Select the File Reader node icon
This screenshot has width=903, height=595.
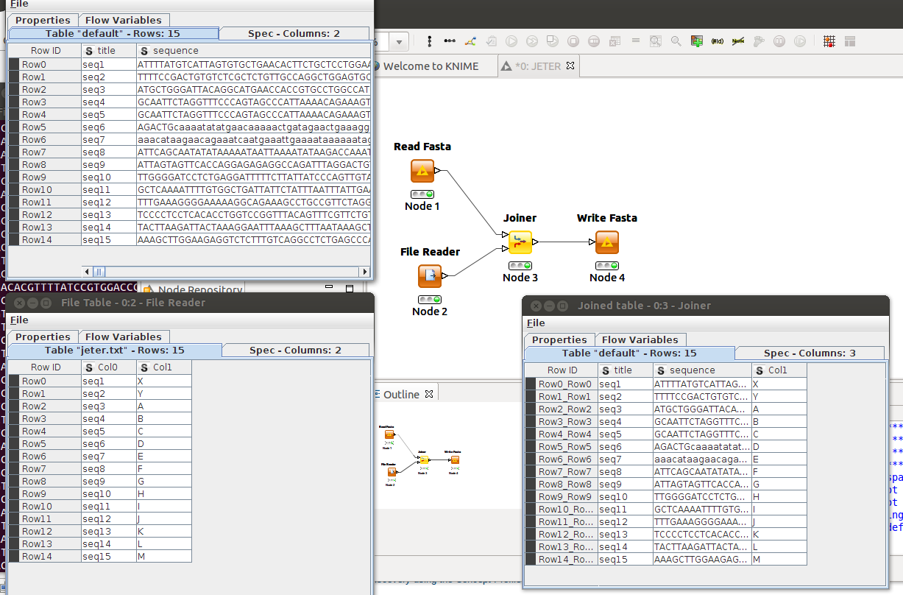click(430, 276)
